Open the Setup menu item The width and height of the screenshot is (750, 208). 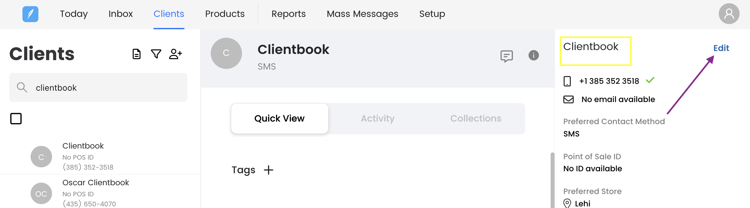432,14
